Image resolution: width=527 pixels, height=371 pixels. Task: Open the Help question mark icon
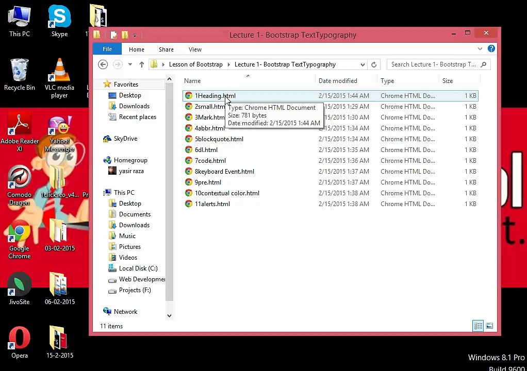491,48
